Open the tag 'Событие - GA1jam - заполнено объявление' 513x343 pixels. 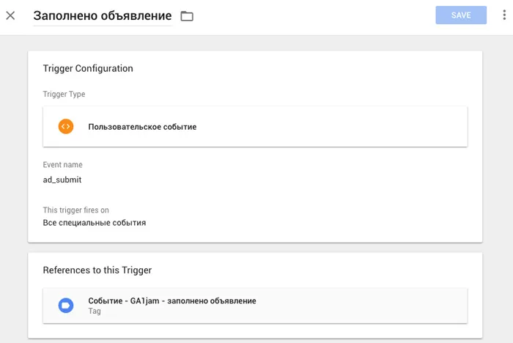[255, 306]
